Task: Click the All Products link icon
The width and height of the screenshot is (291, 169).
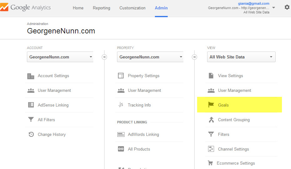Action: tap(121, 149)
